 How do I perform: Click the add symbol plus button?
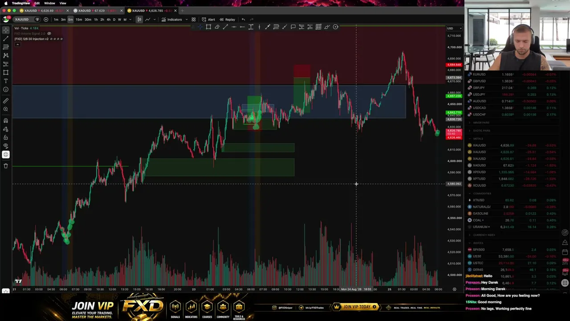click(46, 20)
